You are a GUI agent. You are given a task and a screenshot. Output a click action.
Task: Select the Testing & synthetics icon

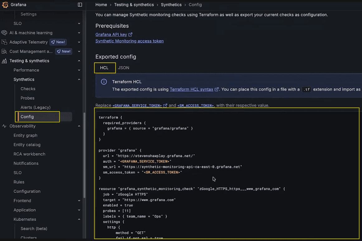tap(4, 61)
